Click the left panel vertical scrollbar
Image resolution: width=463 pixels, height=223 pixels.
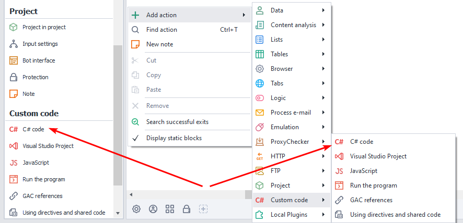pos(118,115)
